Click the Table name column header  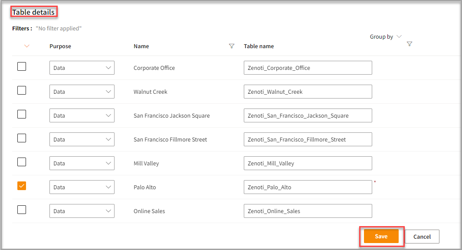(x=259, y=46)
